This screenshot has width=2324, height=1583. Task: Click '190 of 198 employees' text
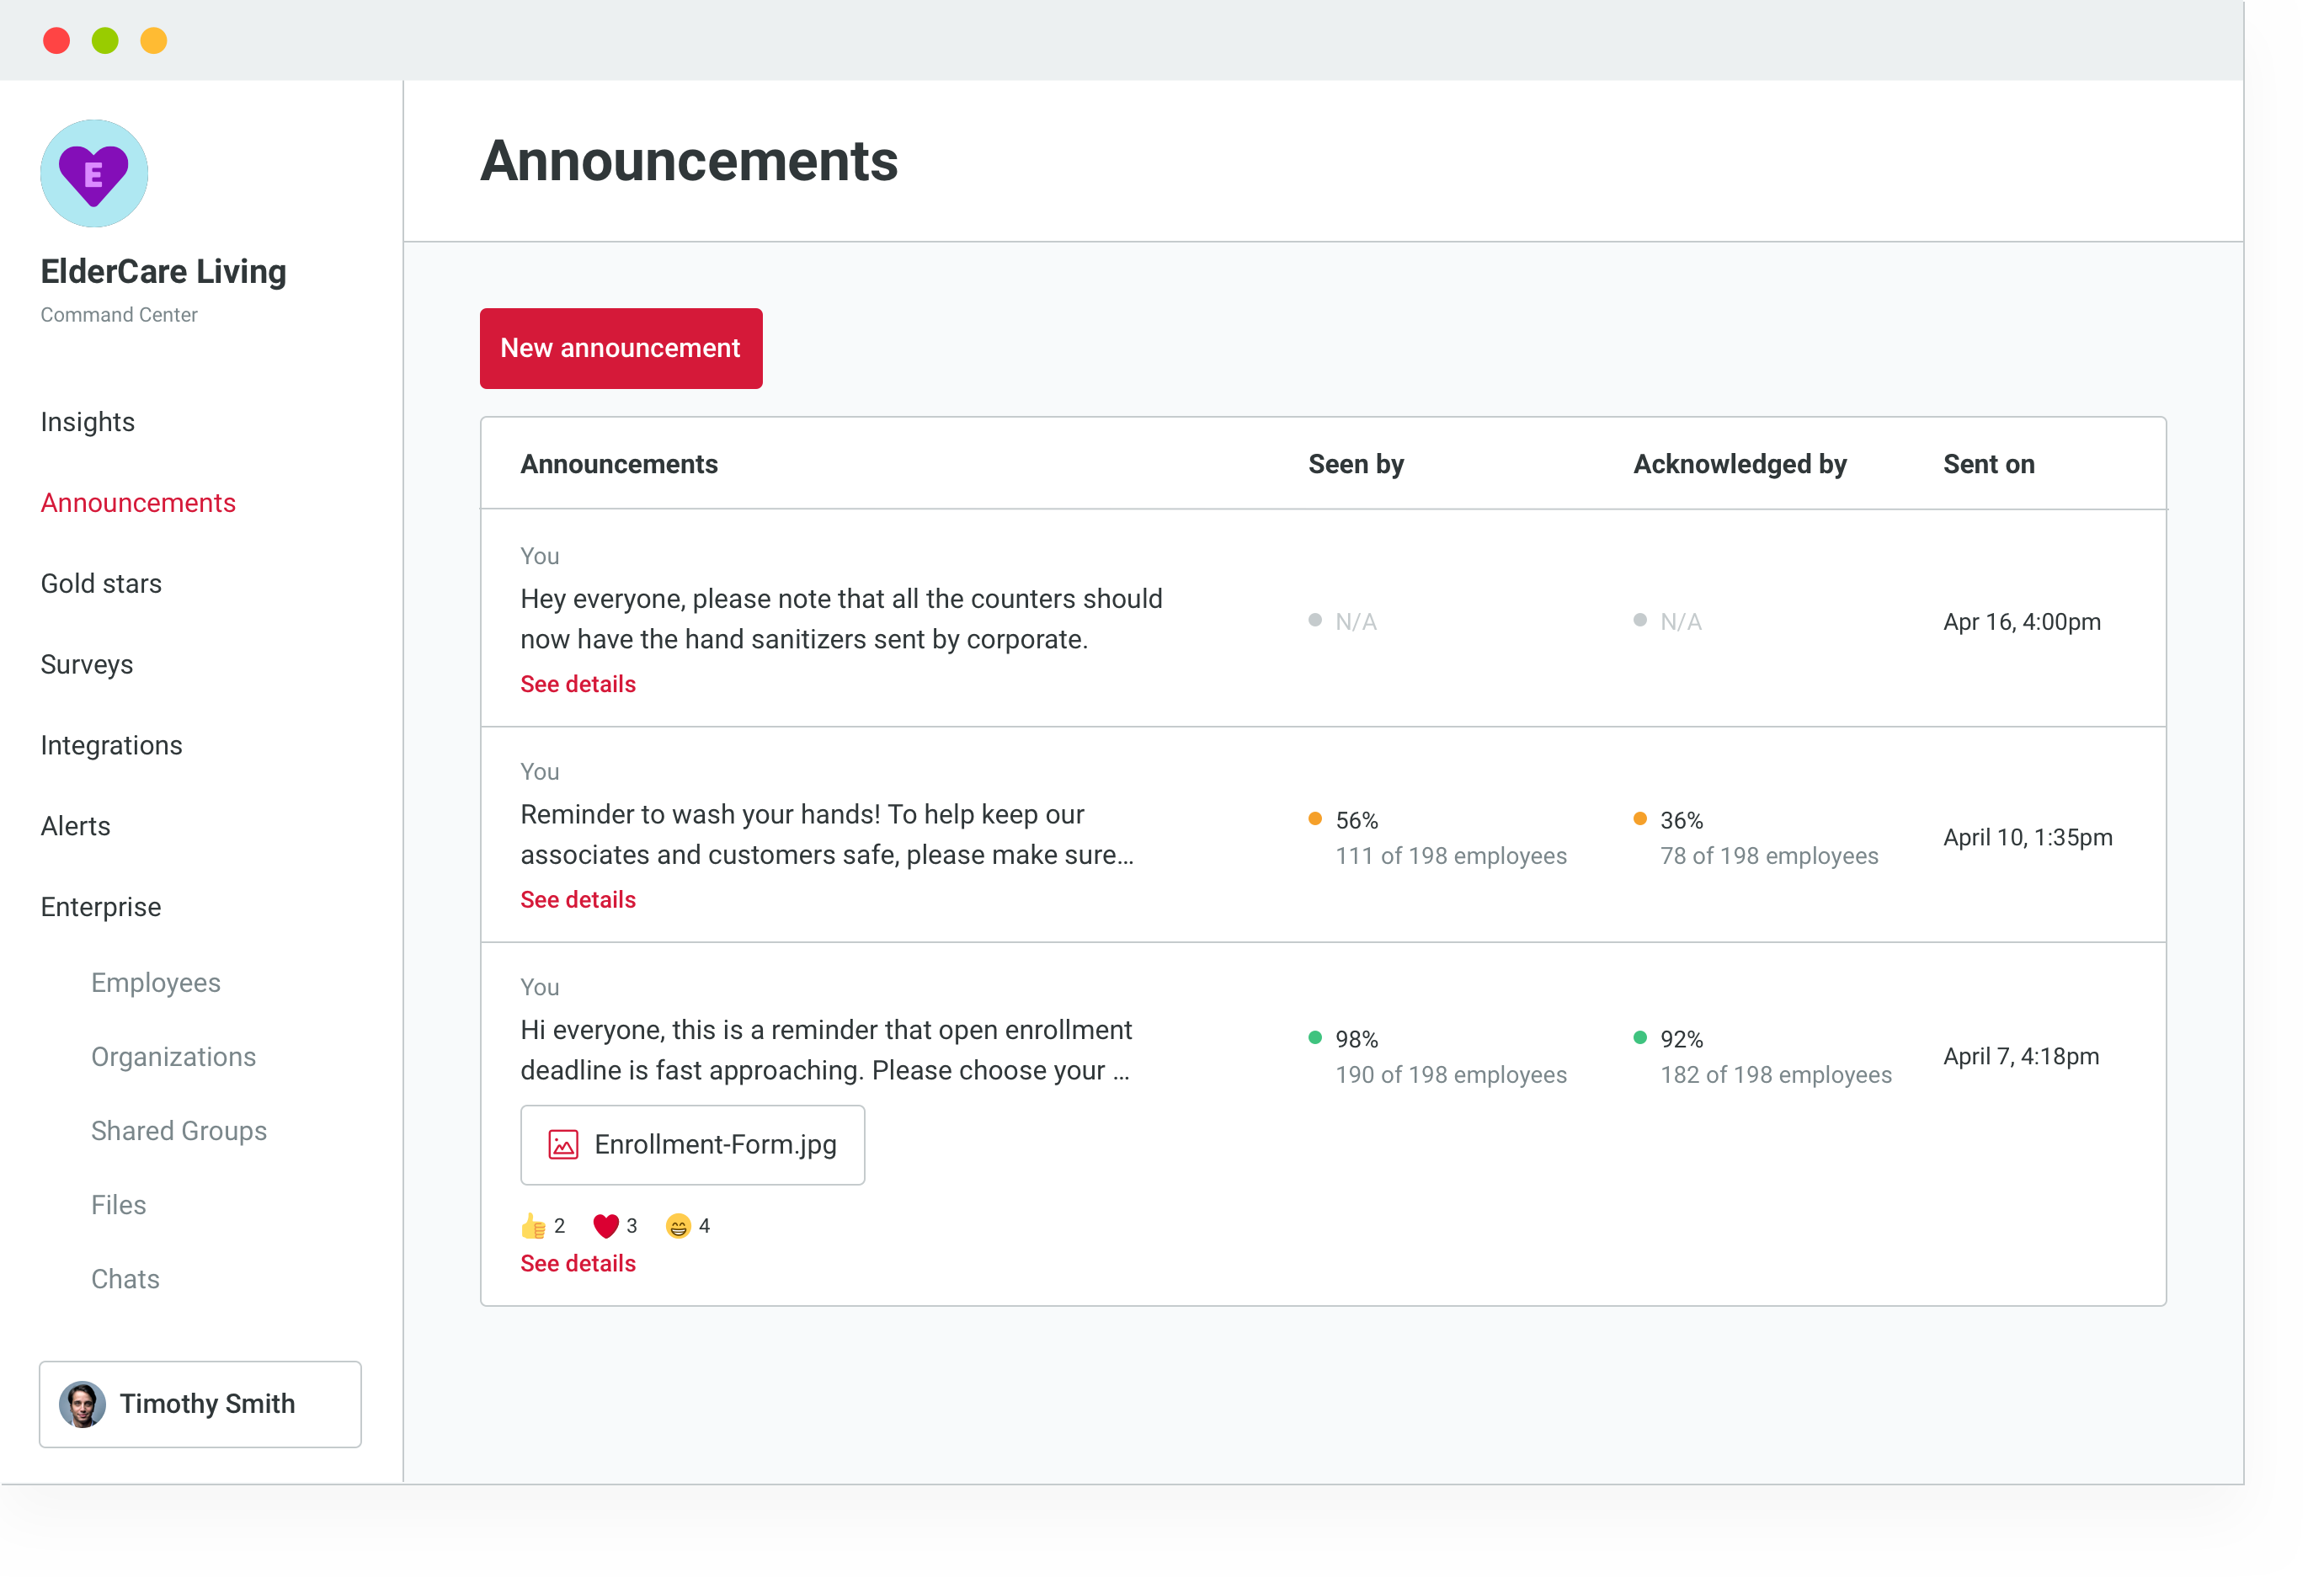point(1451,1075)
